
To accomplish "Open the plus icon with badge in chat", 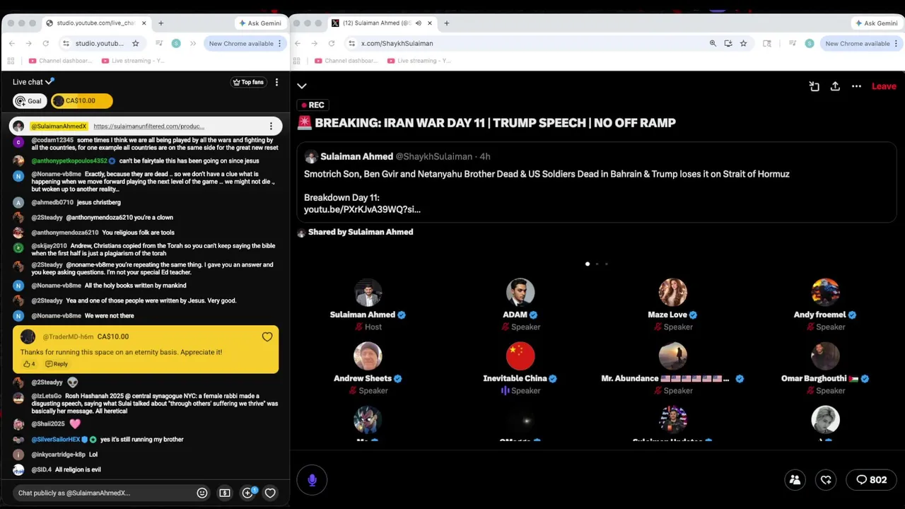I will click(247, 493).
